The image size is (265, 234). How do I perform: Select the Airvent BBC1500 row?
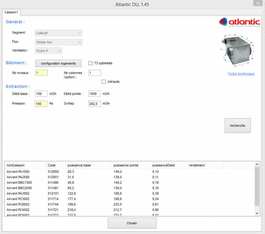click(129, 183)
